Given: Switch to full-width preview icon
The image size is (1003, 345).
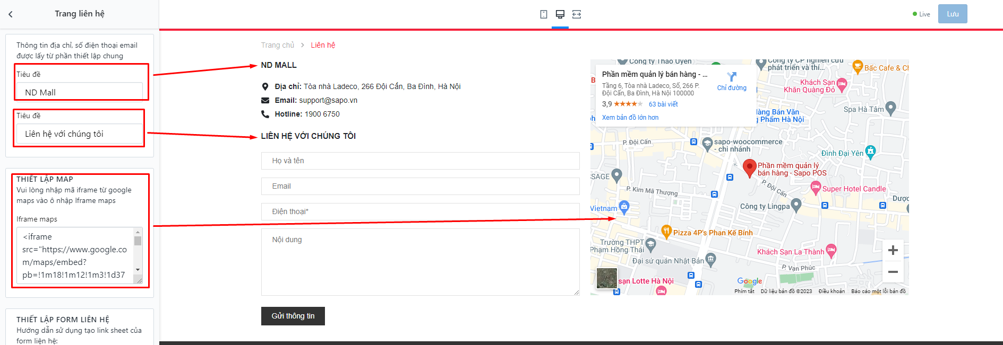Looking at the screenshot, I should point(577,14).
